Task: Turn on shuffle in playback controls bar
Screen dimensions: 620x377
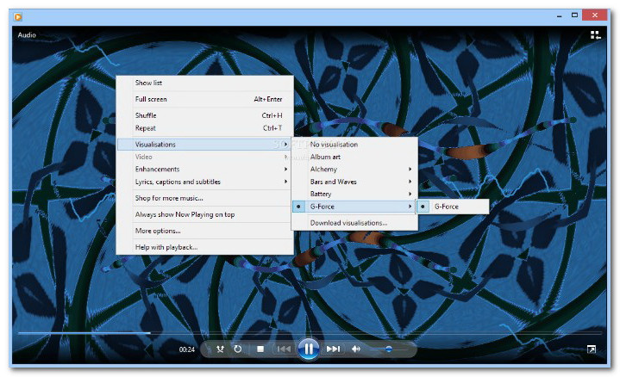Action: click(221, 349)
